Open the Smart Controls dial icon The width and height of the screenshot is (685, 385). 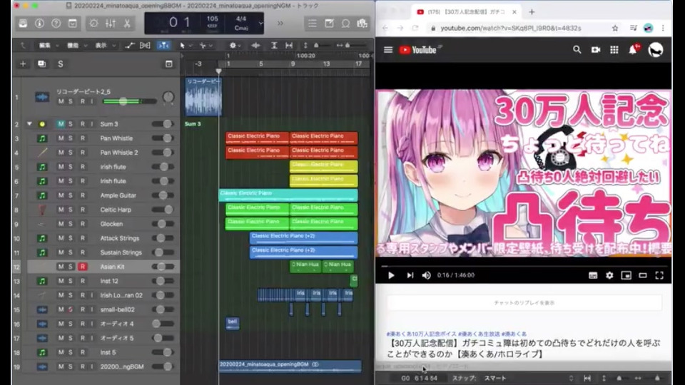(93, 23)
